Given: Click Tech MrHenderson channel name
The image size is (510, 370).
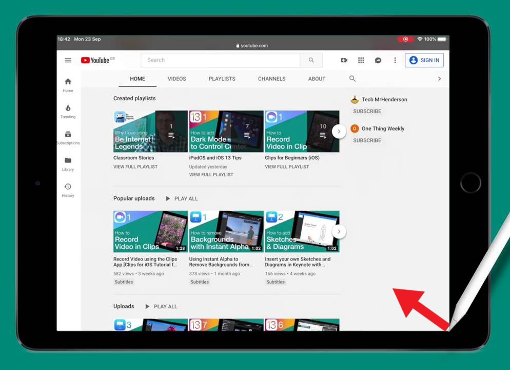Looking at the screenshot, I should click(384, 100).
